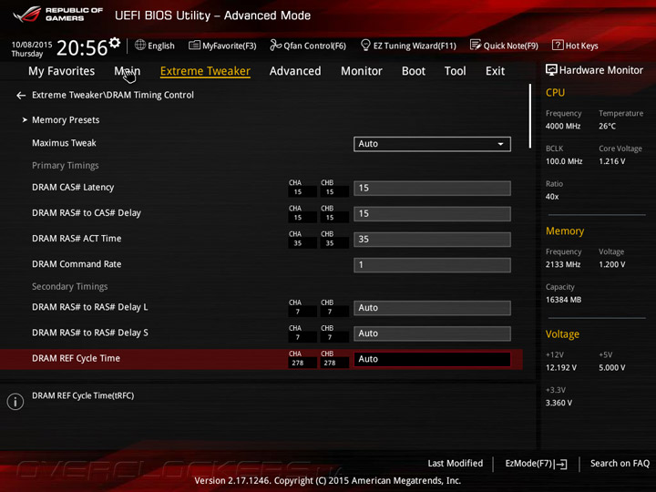Image resolution: width=656 pixels, height=492 pixels.
Task: Click the 10/08/2015 date text
Action: coord(32,45)
